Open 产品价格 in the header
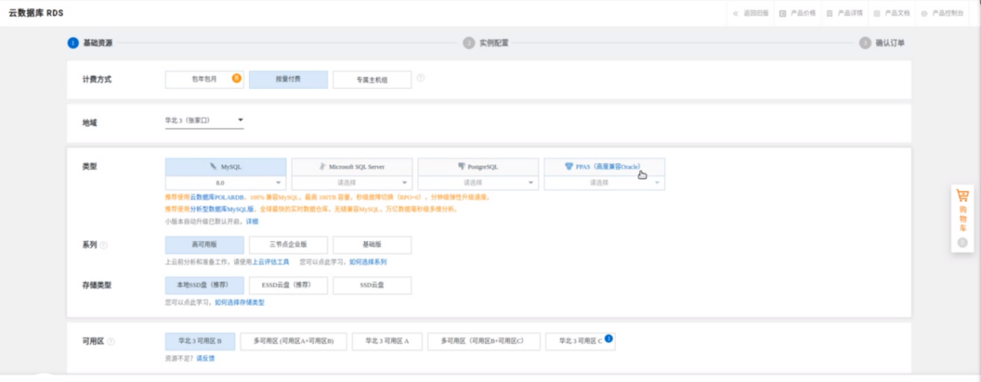981x382 pixels. click(x=803, y=13)
